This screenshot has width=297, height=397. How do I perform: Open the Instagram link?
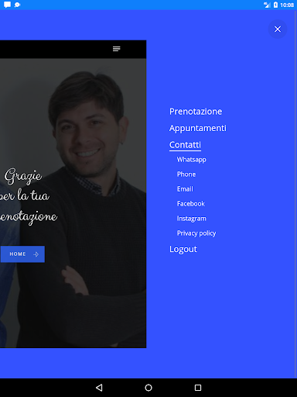(x=192, y=219)
